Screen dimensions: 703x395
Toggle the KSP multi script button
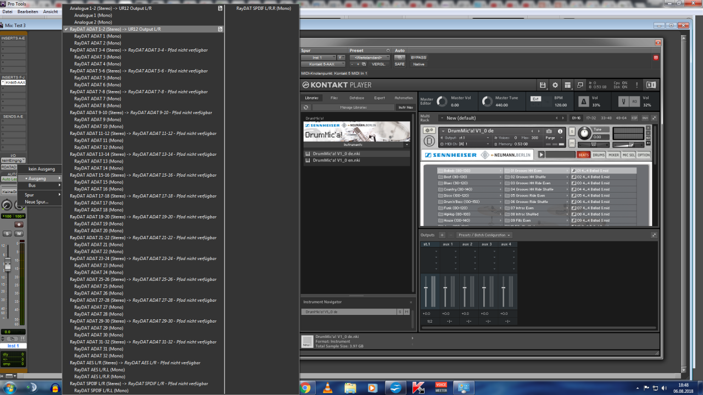[634, 118]
